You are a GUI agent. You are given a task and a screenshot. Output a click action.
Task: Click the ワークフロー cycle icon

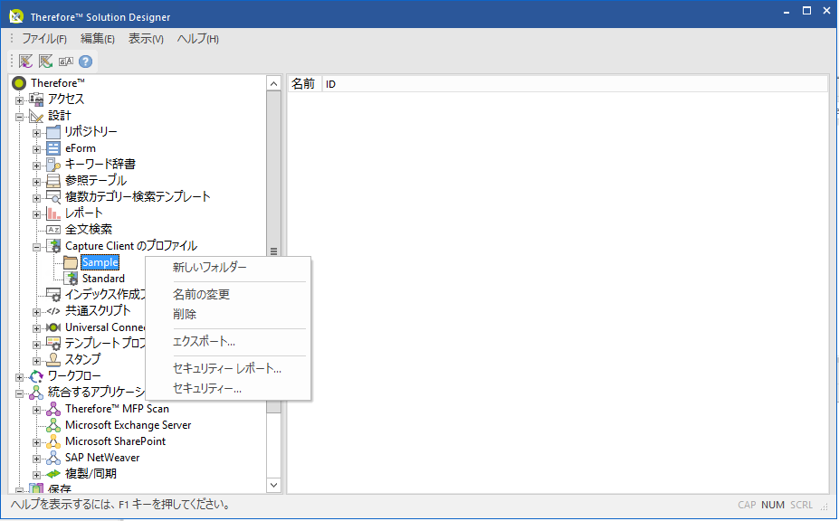pos(36,376)
